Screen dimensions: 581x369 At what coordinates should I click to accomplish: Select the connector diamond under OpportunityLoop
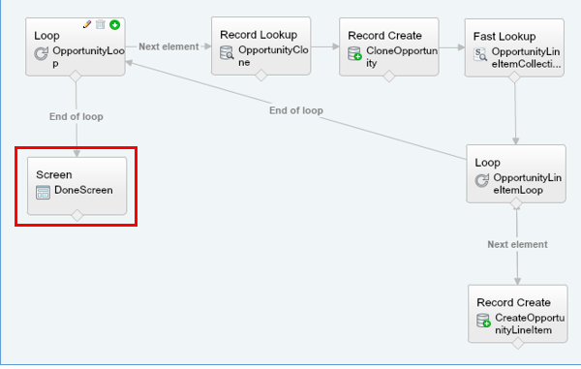point(76,77)
